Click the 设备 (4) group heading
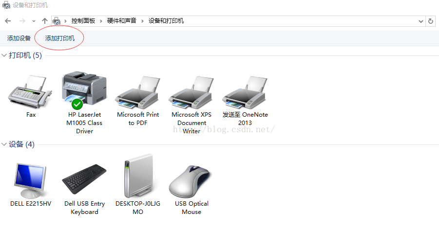The width and height of the screenshot is (439, 248). (21, 144)
